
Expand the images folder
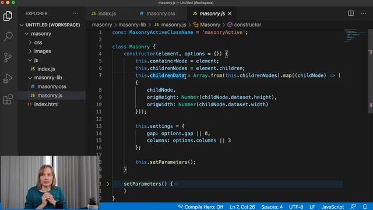pyautogui.click(x=30, y=51)
